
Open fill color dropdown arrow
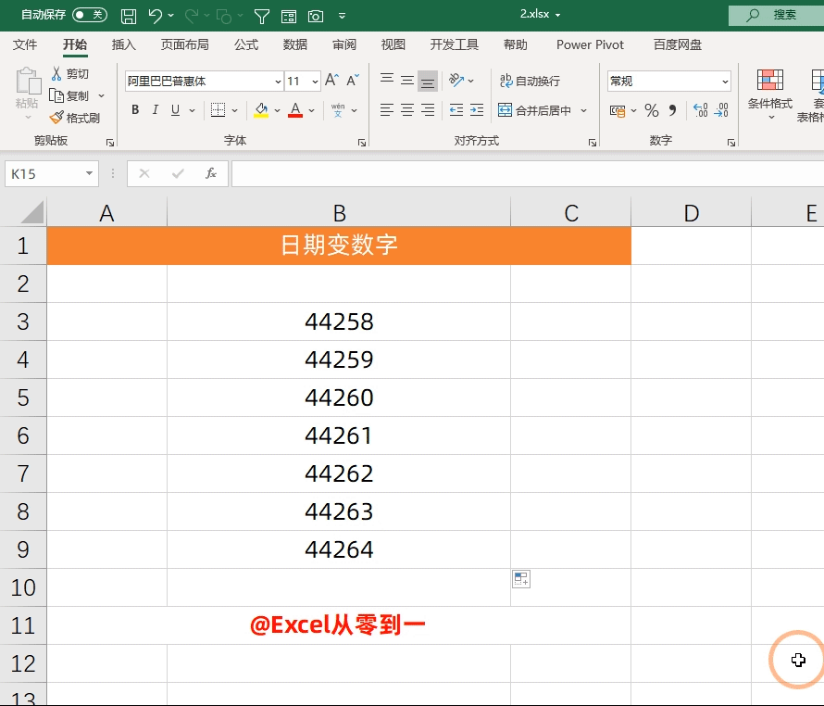point(277,110)
